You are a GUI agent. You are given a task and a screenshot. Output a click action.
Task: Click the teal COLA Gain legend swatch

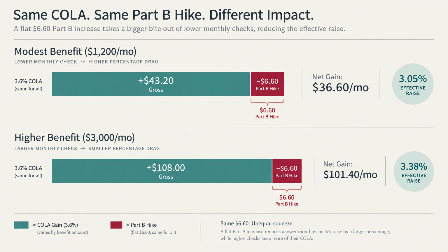tap(21, 225)
